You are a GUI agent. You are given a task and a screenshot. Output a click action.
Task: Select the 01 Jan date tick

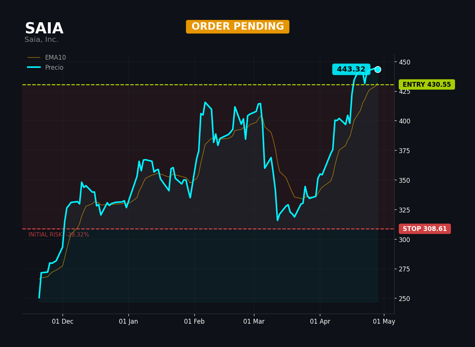pyautogui.click(x=128, y=321)
